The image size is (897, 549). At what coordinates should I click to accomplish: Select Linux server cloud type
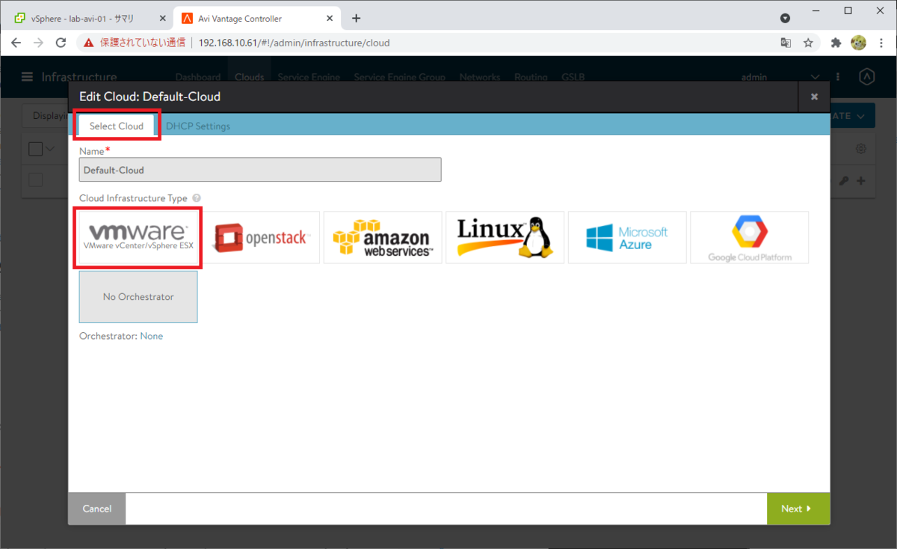[x=505, y=237]
